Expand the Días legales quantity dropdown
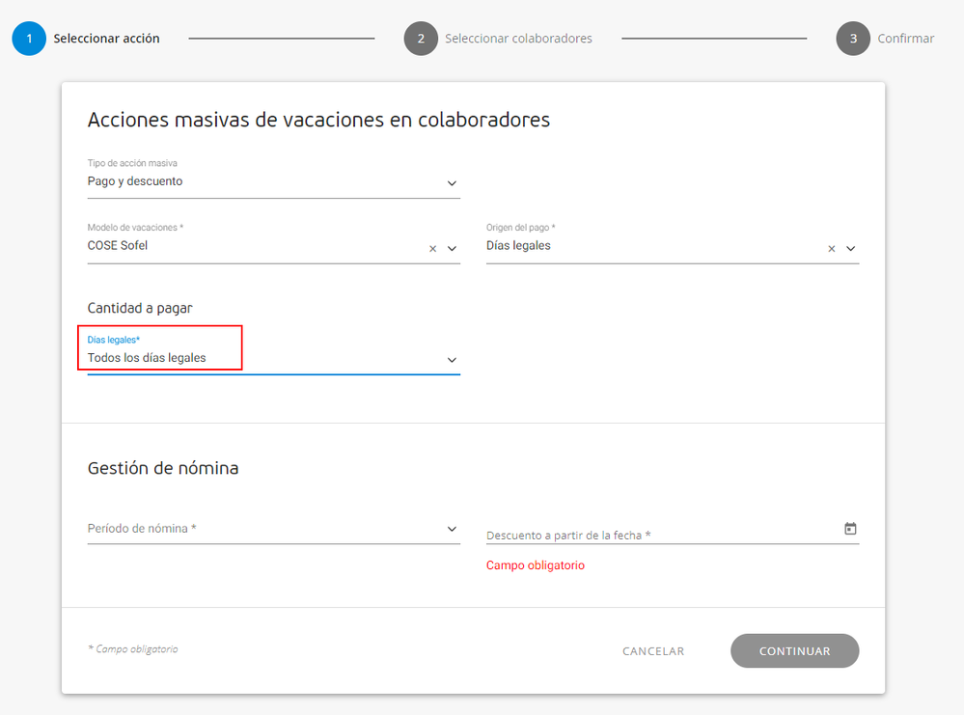 tap(452, 360)
